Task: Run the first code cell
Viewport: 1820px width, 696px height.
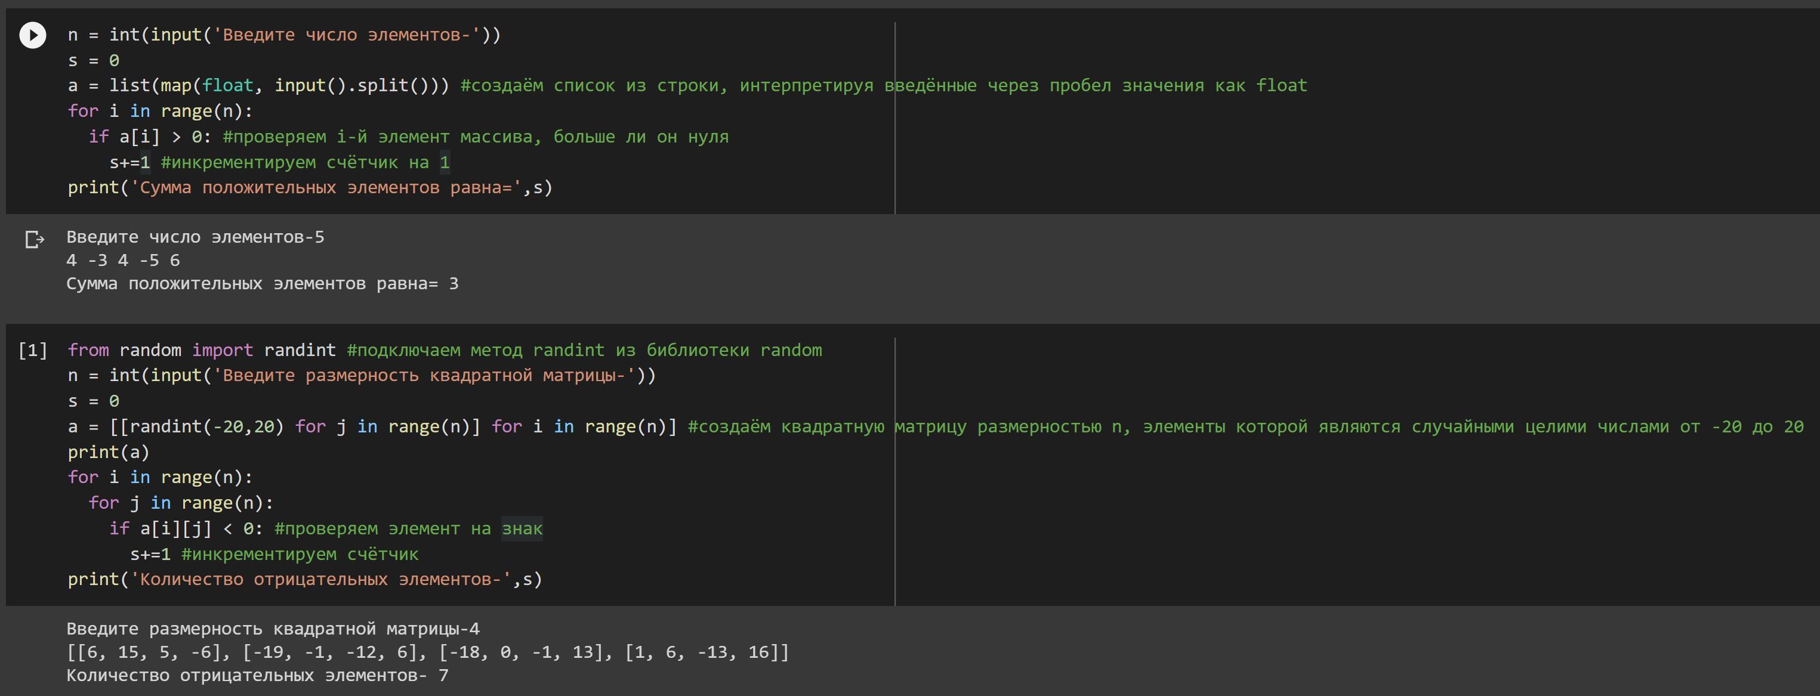Action: 32,35
